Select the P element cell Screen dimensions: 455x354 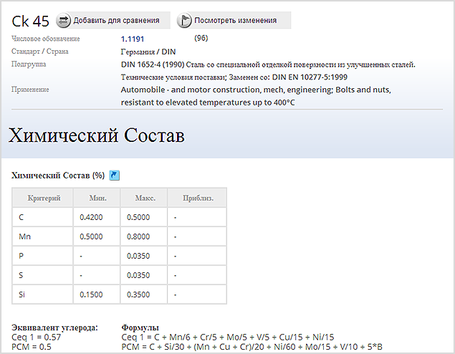click(x=43, y=256)
